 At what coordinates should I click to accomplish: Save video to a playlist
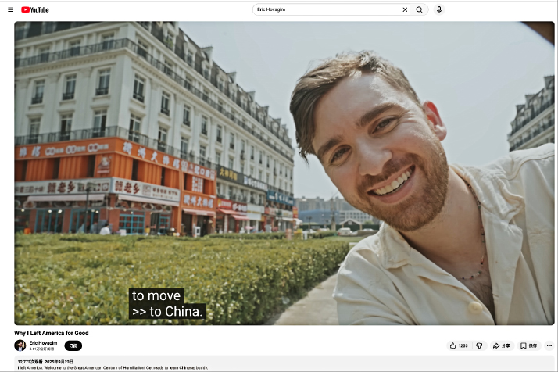pyautogui.click(x=529, y=345)
